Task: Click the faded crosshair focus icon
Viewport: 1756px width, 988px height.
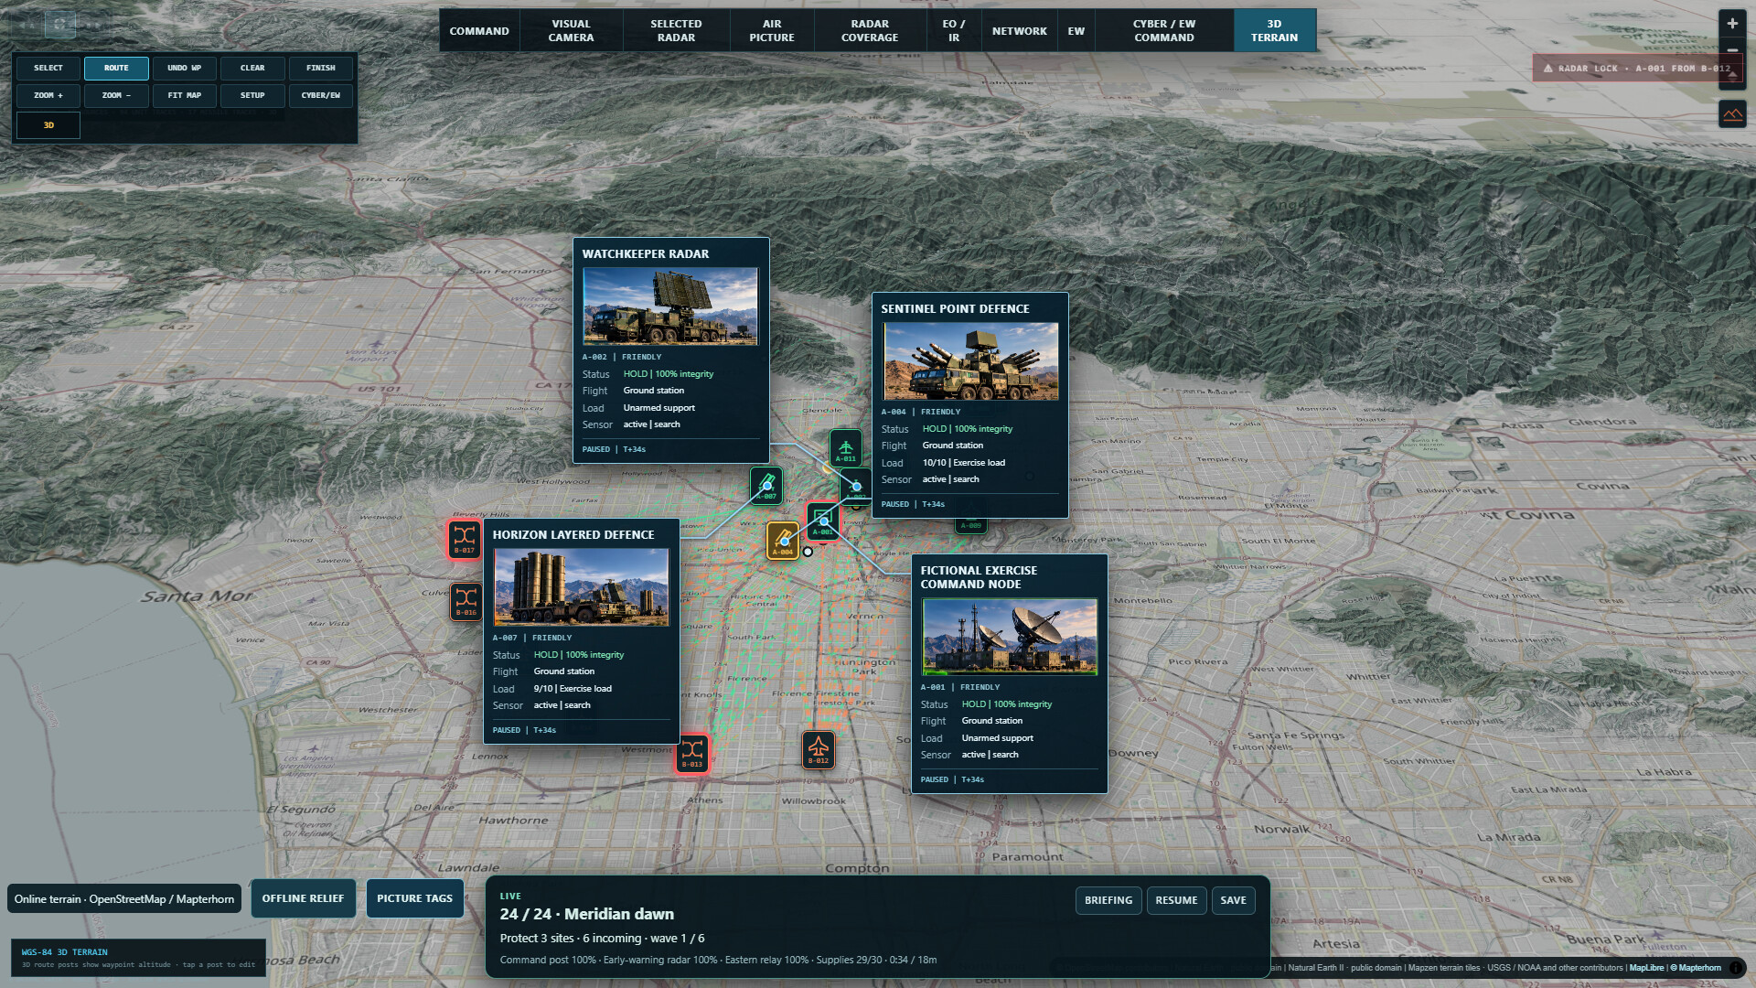Action: (59, 24)
